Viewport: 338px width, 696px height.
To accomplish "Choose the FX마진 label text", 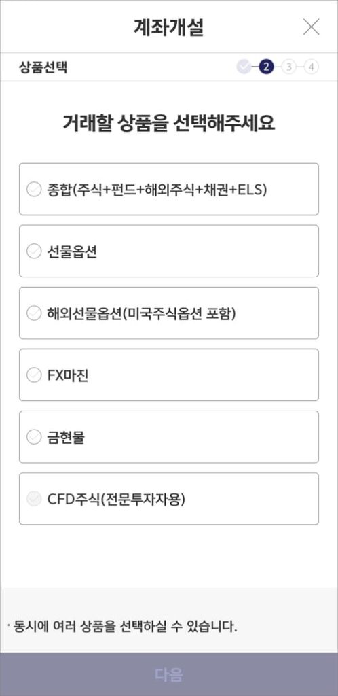I will tap(69, 375).
